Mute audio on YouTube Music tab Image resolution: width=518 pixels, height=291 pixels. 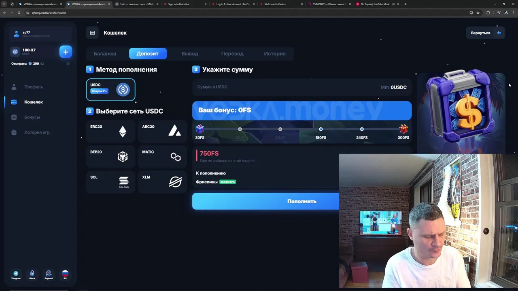click(393, 4)
